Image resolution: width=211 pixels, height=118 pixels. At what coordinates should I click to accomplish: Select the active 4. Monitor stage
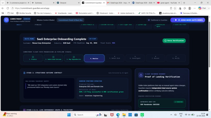[x=94, y=58]
